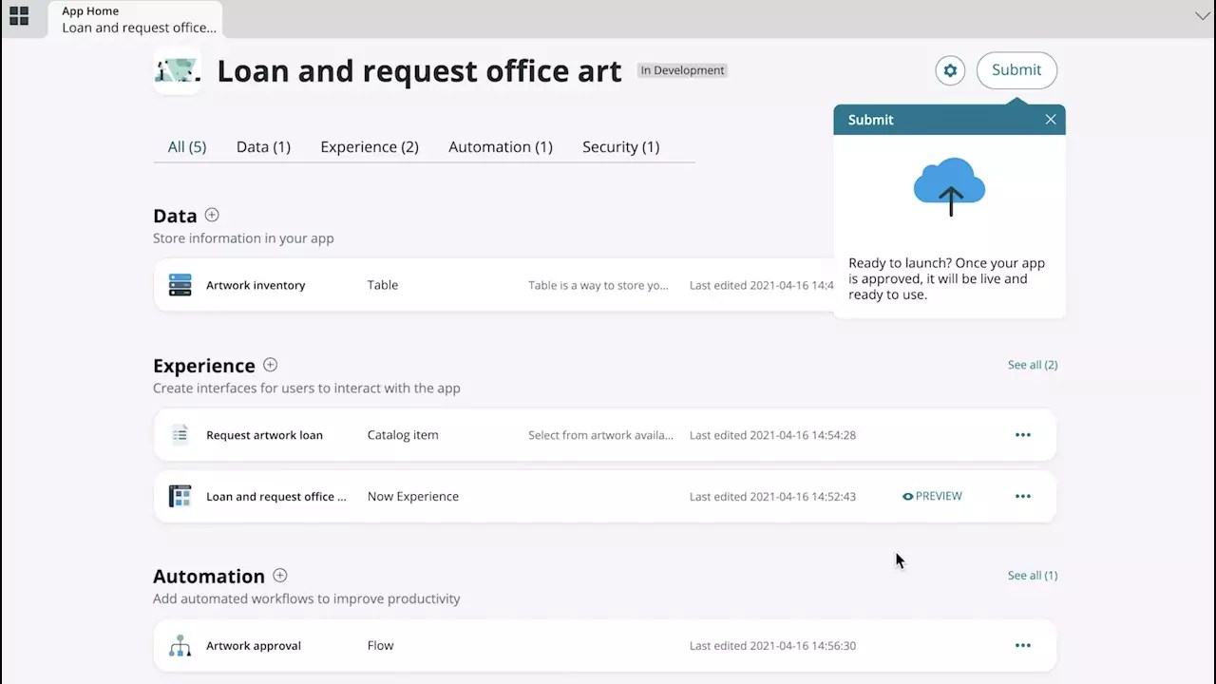Open the options menu for Request artwork loan
1216x684 pixels.
coord(1023,434)
